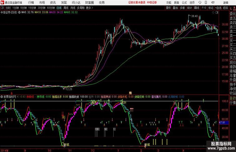Click 独孤出手: 8.00 indicator label
Viewport: 236px width, 152px height.
[60, 97]
